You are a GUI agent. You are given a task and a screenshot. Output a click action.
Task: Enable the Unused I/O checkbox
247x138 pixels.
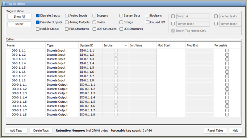click(148, 22)
